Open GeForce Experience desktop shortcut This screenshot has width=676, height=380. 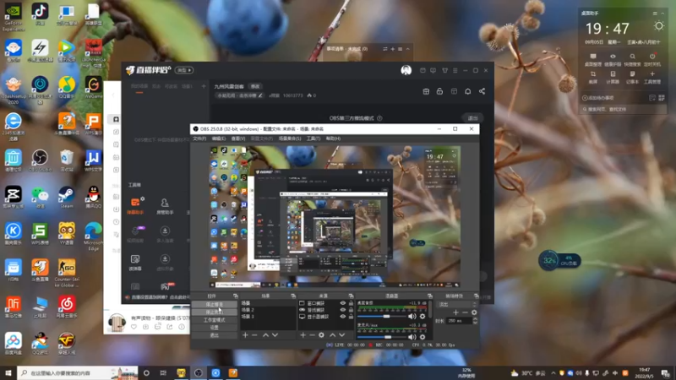13,17
